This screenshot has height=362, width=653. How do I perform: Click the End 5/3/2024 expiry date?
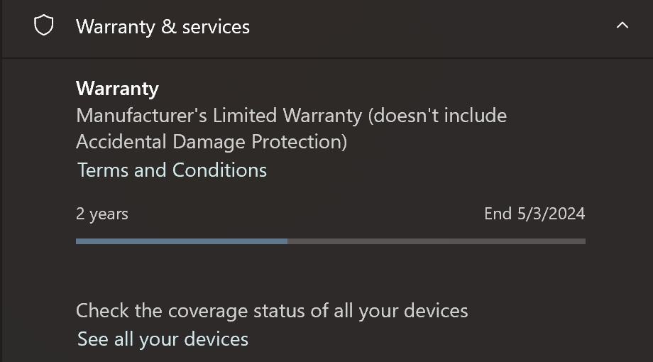(534, 214)
